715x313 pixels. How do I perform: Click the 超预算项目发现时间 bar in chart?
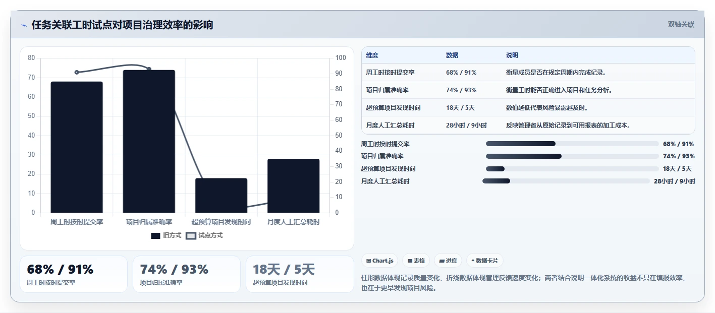221,196
